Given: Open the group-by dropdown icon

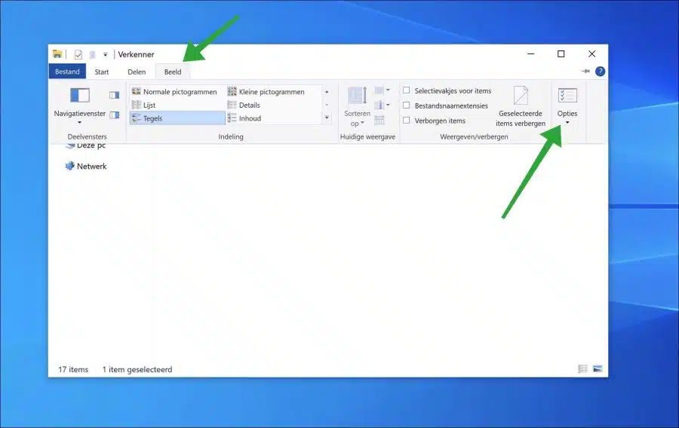Looking at the screenshot, I should [382, 90].
